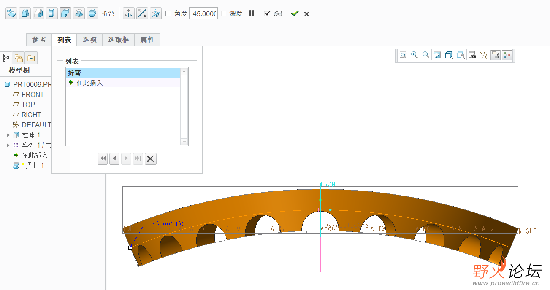Select the Warp tool icon
550x290 pixels.
[25, 13]
